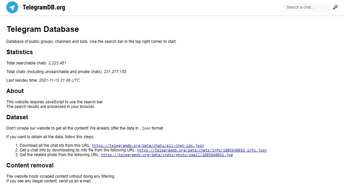Click the Content removal heading
Image resolution: width=344 pixels, height=189 pixels.
coord(30,165)
